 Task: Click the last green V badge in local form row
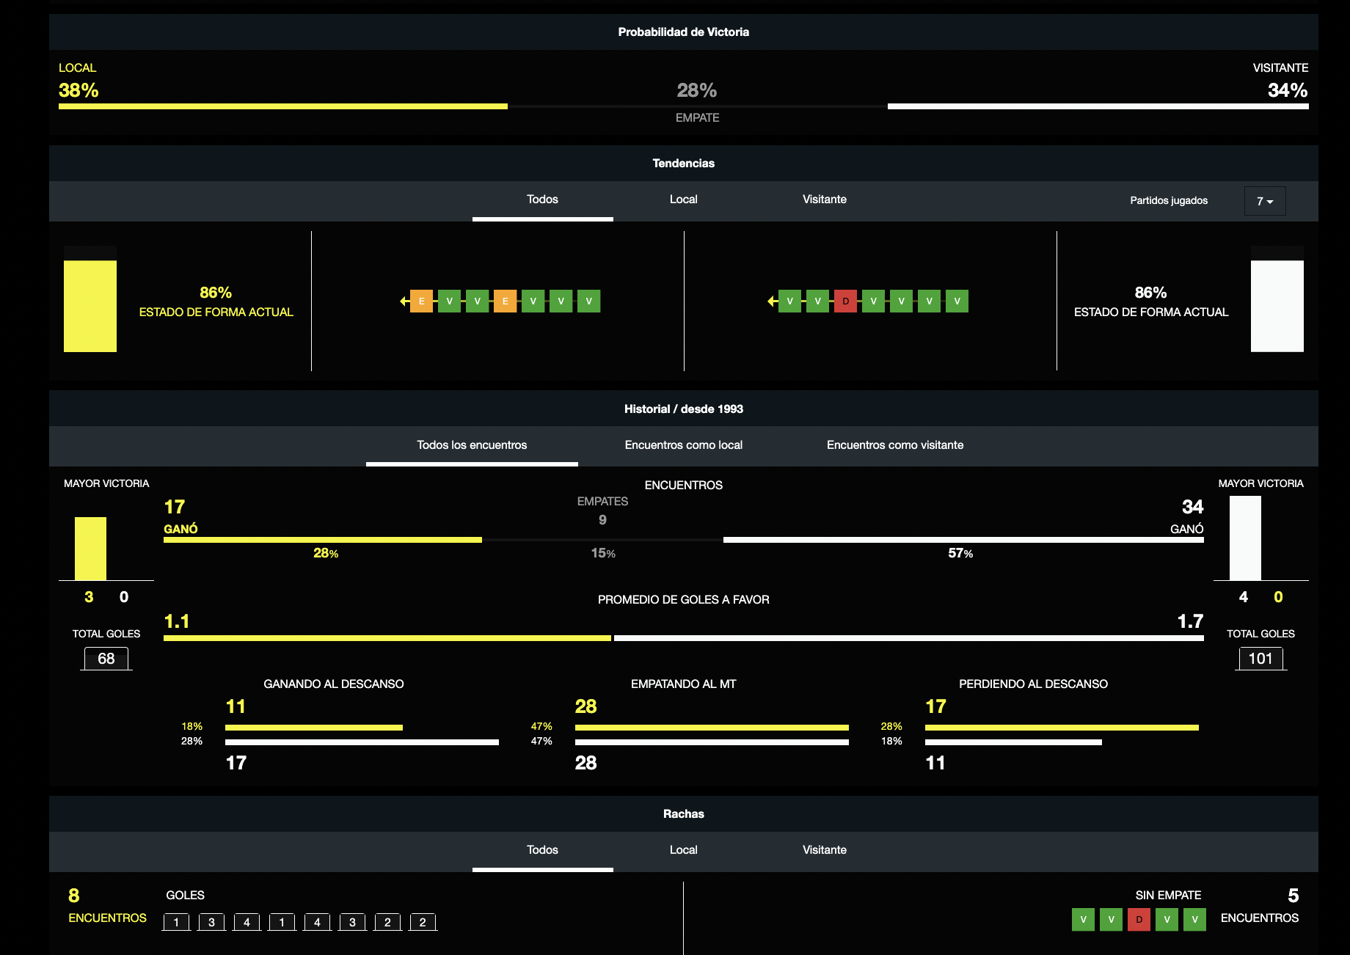[588, 301]
